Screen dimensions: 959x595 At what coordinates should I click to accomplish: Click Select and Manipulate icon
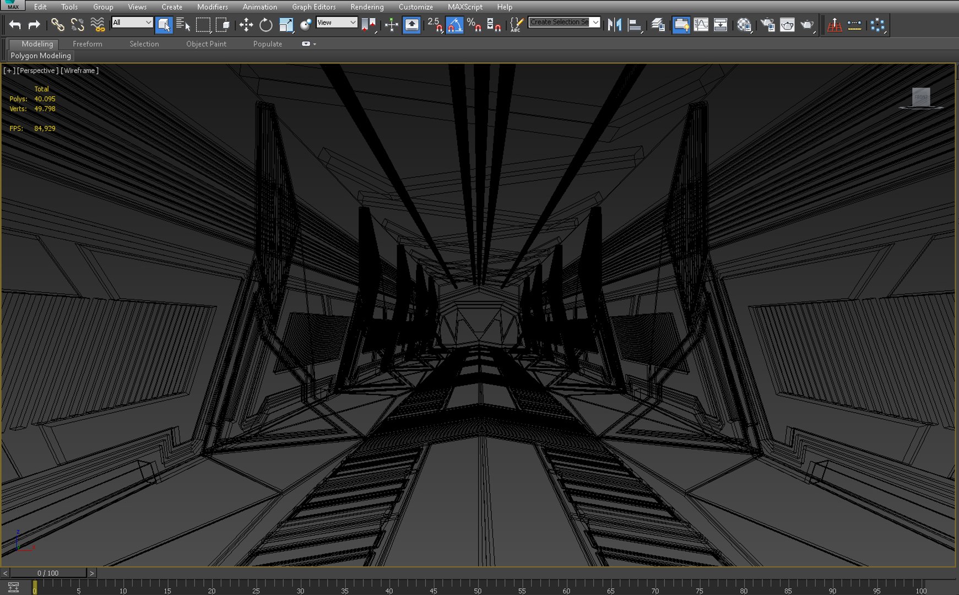[392, 25]
